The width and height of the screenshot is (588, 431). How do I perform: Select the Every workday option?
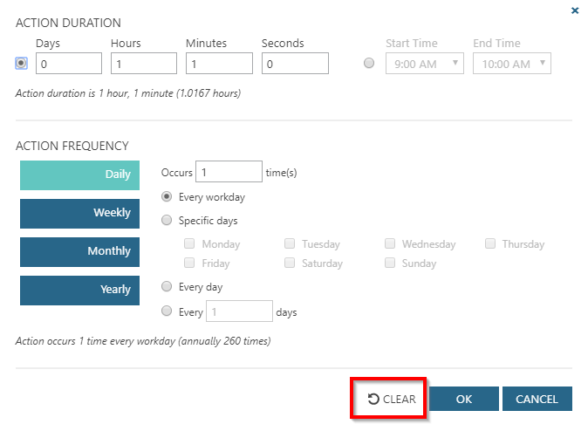[x=167, y=196]
